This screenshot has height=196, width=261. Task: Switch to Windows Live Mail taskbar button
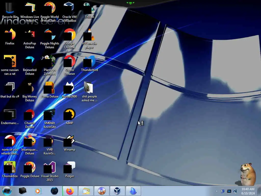point(86,191)
